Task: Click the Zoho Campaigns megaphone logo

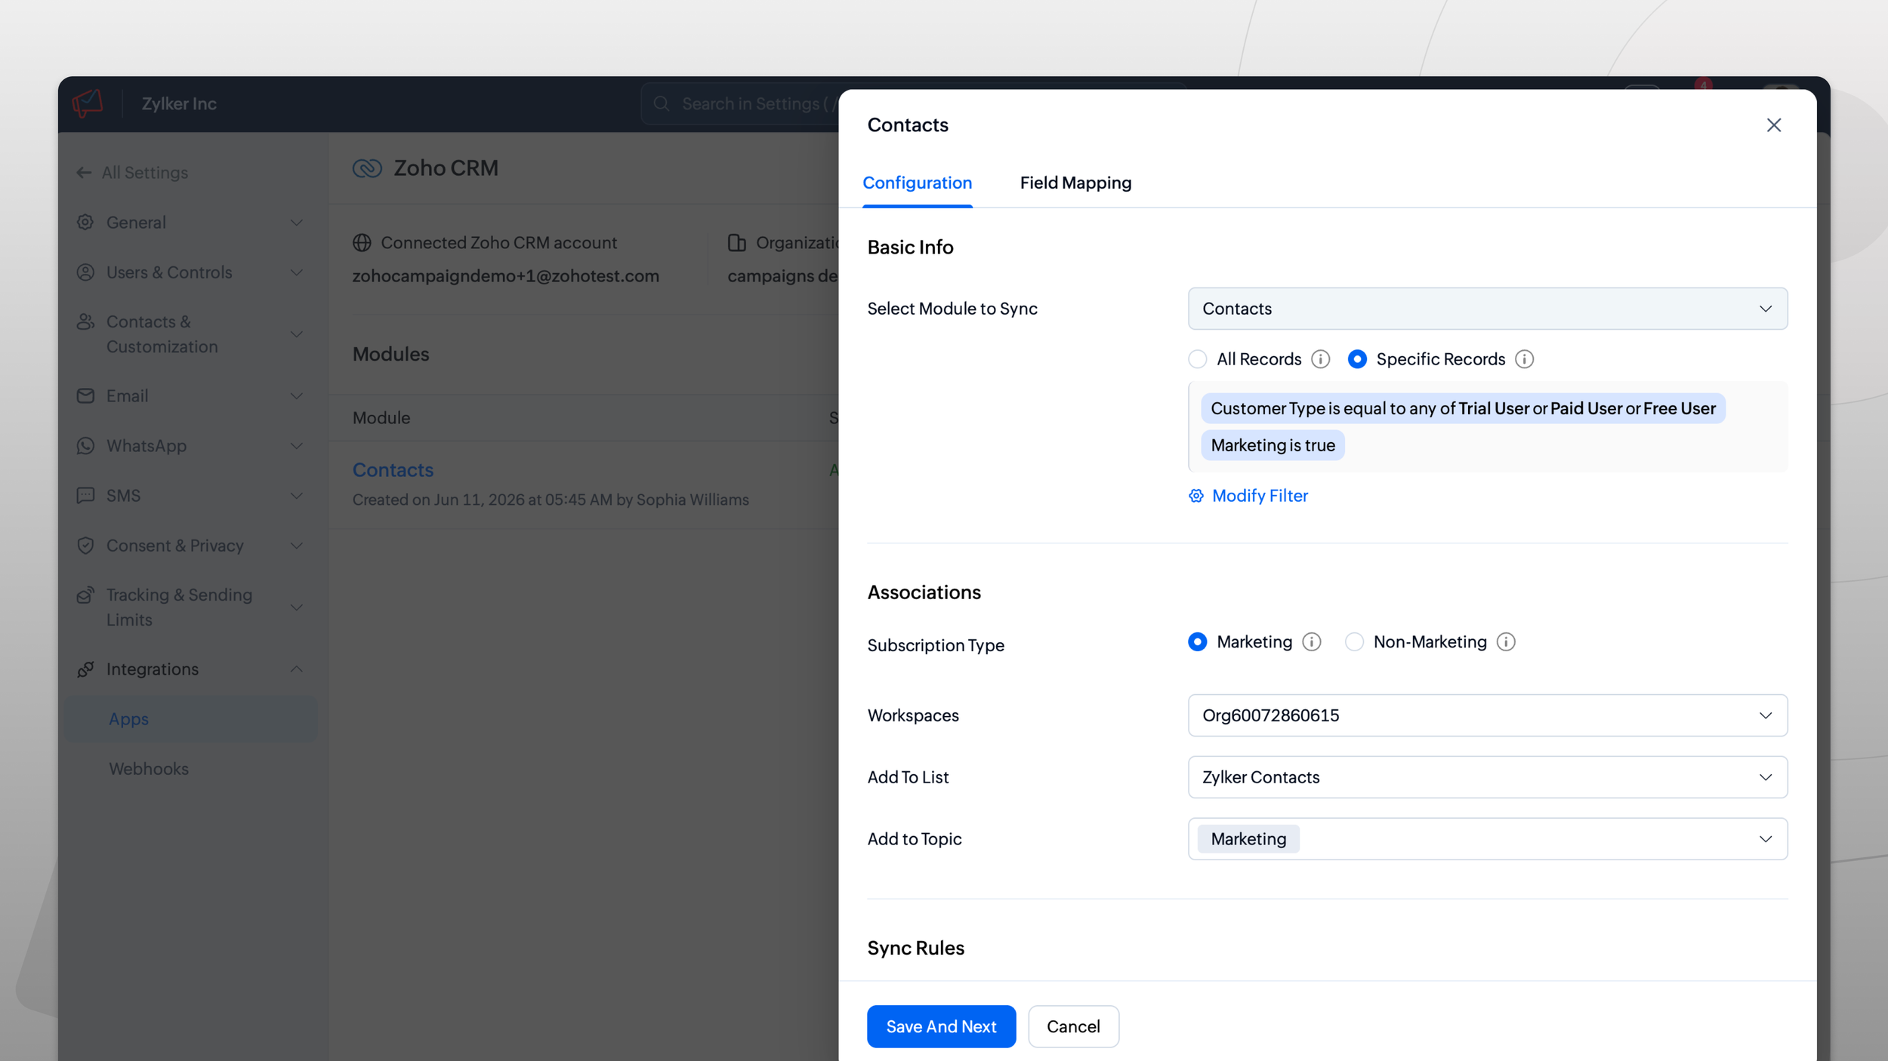Action: click(88, 103)
